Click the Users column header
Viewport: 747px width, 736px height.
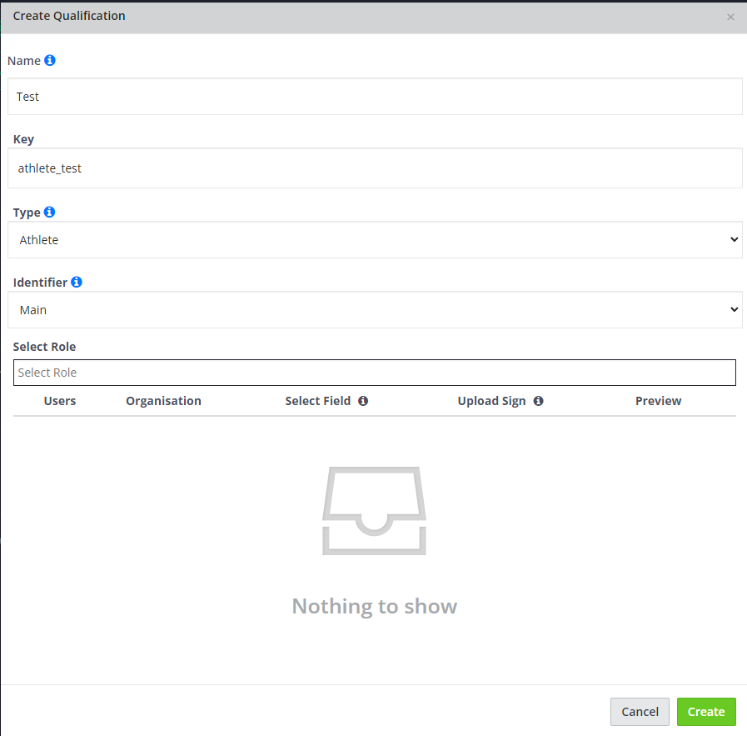(x=60, y=401)
